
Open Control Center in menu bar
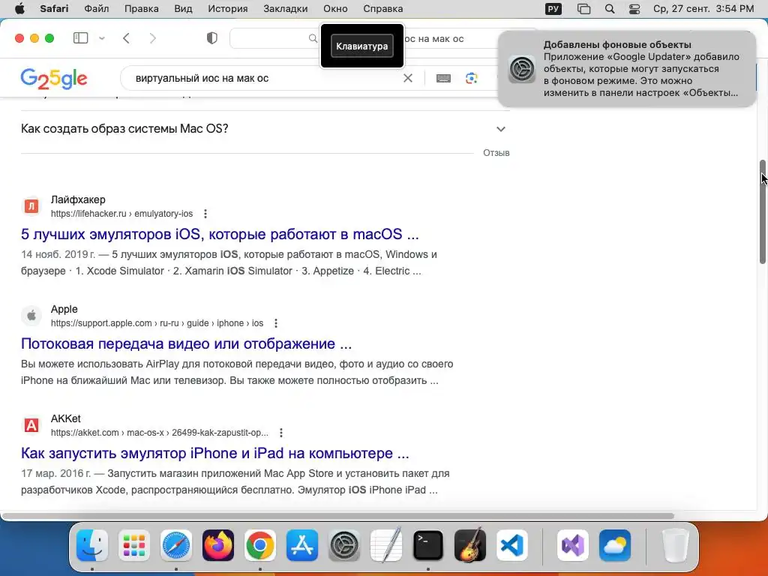point(634,9)
